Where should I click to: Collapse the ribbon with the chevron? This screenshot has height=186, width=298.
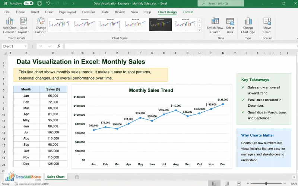[x=297, y=38]
